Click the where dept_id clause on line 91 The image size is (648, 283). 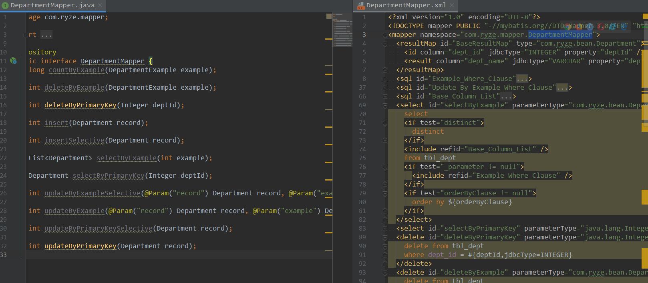click(488, 255)
